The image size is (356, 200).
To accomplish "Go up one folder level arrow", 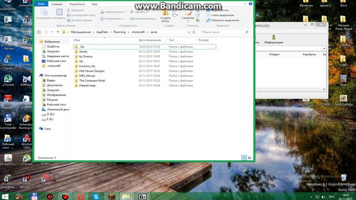I will click(x=58, y=32).
